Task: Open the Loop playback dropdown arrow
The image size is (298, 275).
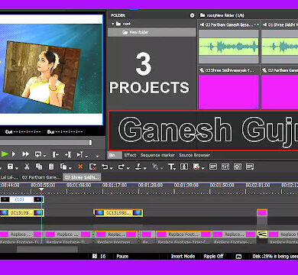Action: (44, 156)
